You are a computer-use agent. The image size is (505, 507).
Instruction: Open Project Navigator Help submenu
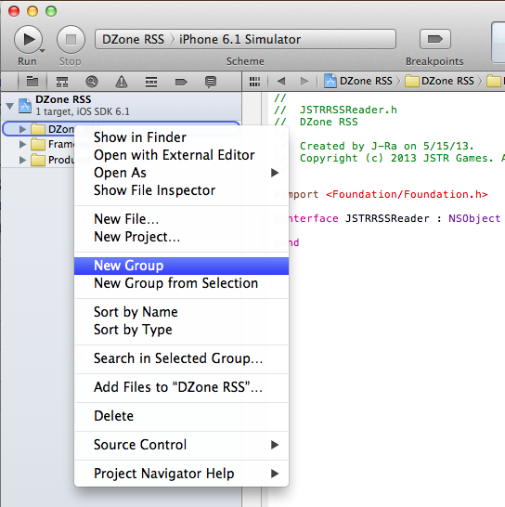181,474
